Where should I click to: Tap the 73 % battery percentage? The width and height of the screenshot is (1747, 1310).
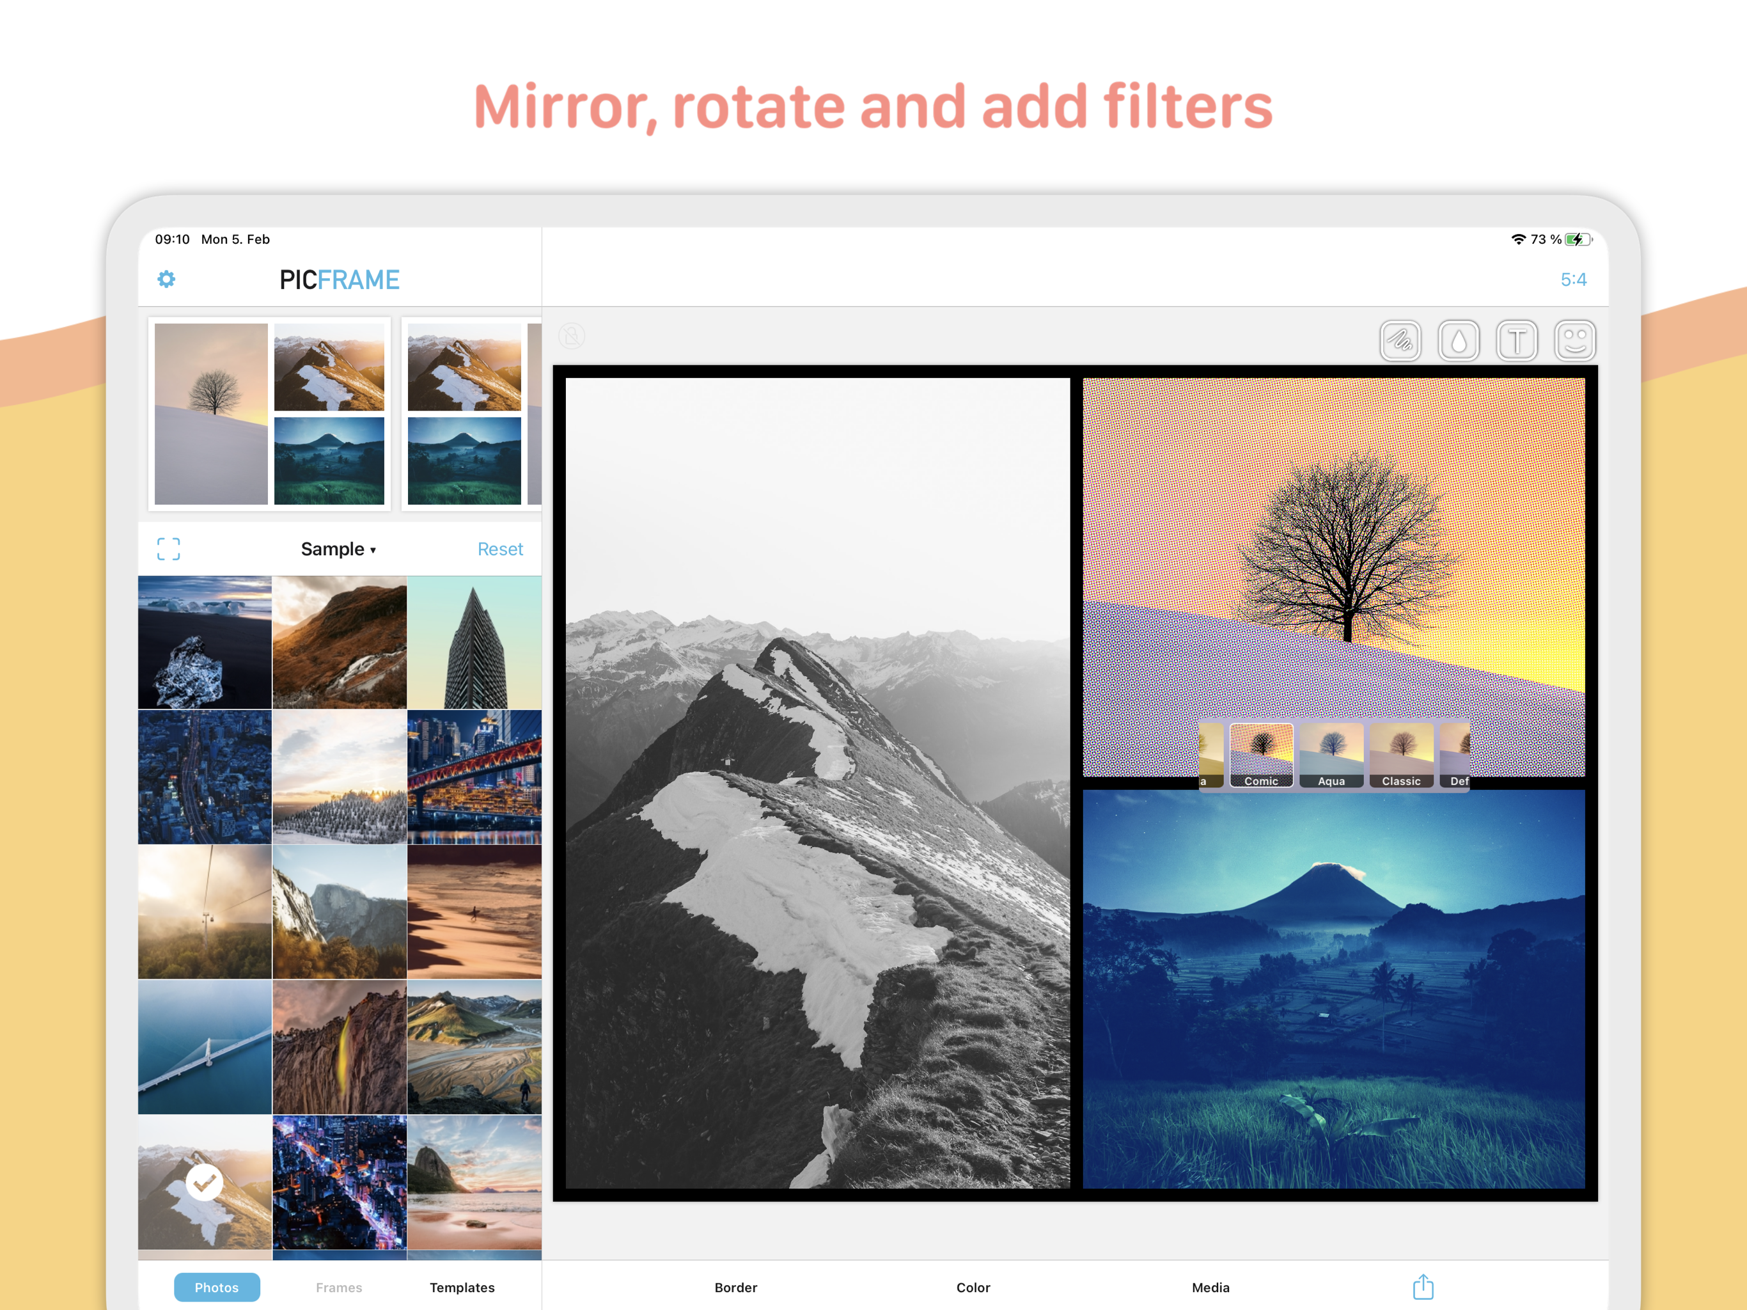[1546, 239]
